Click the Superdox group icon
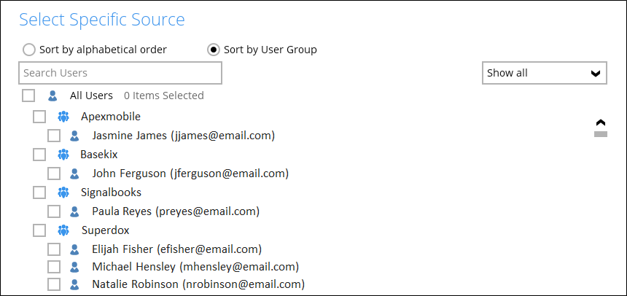The image size is (627, 296). click(63, 230)
